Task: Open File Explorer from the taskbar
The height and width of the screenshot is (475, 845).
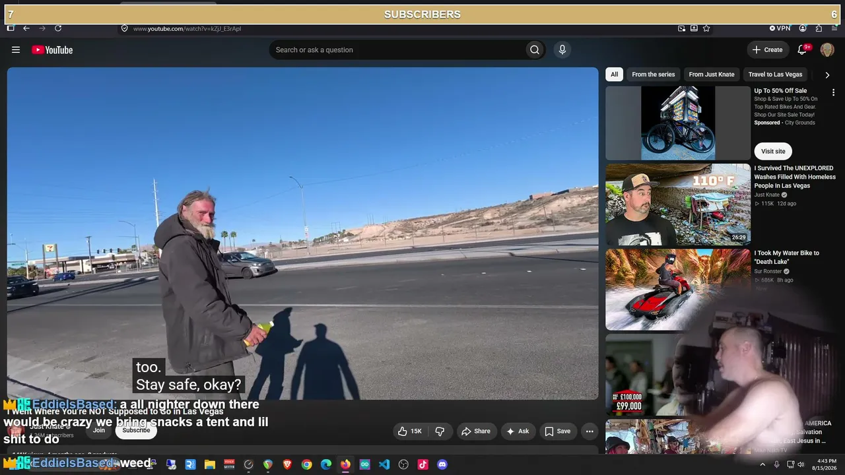Action: [210, 464]
